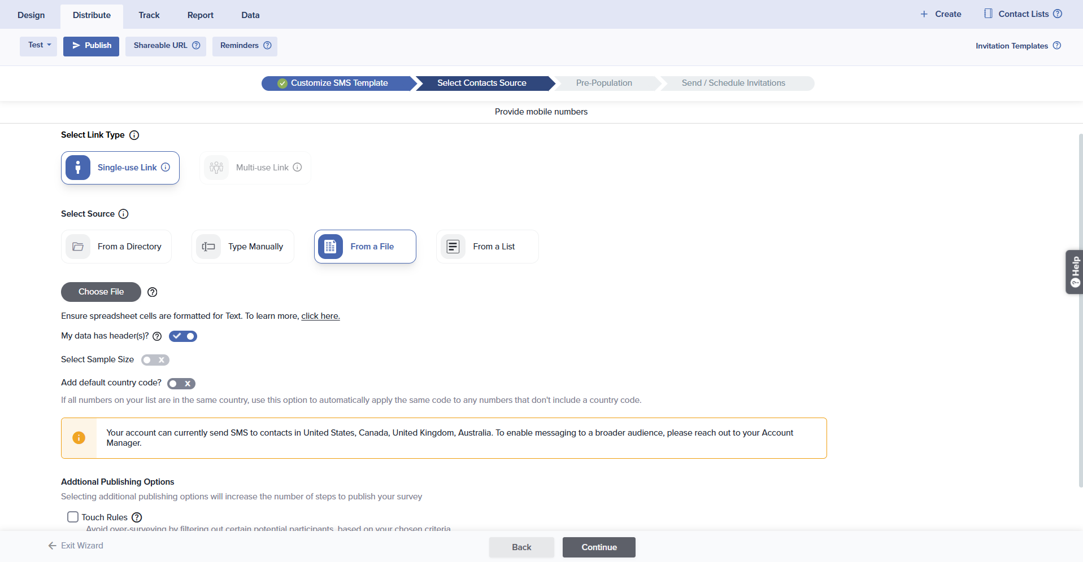Click the From a Directory folder icon
The height and width of the screenshot is (562, 1083).
(x=78, y=247)
